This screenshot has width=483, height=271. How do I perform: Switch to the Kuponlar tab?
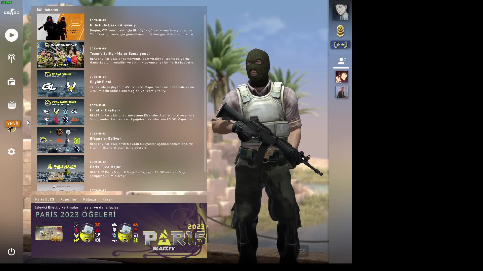[68, 199]
